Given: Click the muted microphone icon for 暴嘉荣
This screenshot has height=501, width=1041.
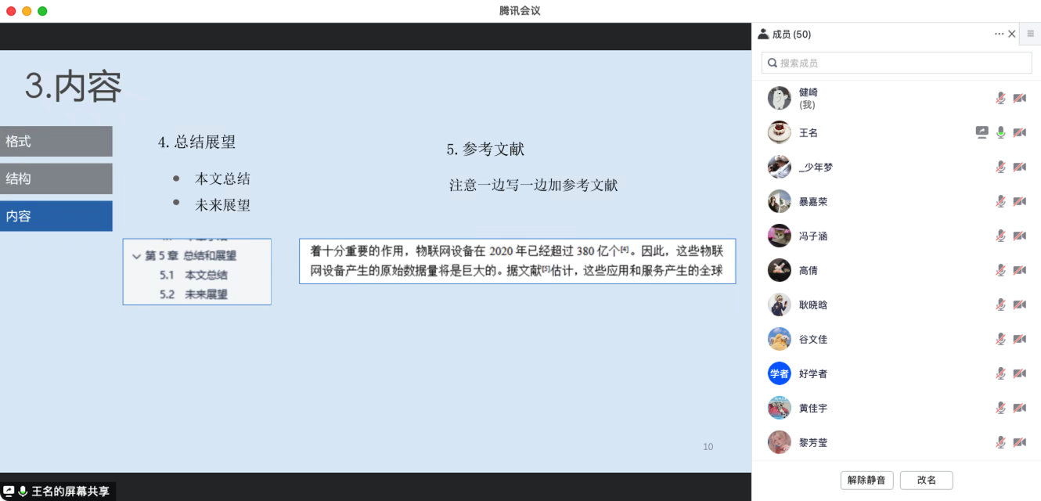Looking at the screenshot, I should pyautogui.click(x=1000, y=201).
